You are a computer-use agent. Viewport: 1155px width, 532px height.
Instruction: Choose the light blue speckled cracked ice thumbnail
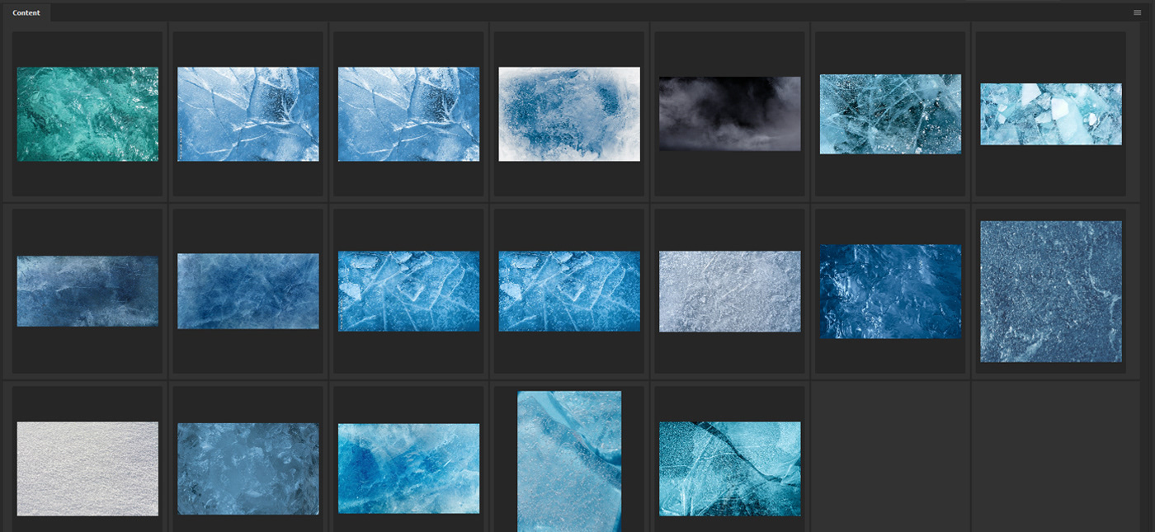click(x=890, y=114)
